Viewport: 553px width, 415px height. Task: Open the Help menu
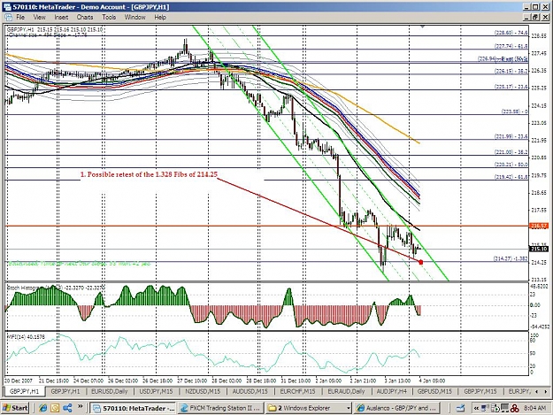pos(160,18)
